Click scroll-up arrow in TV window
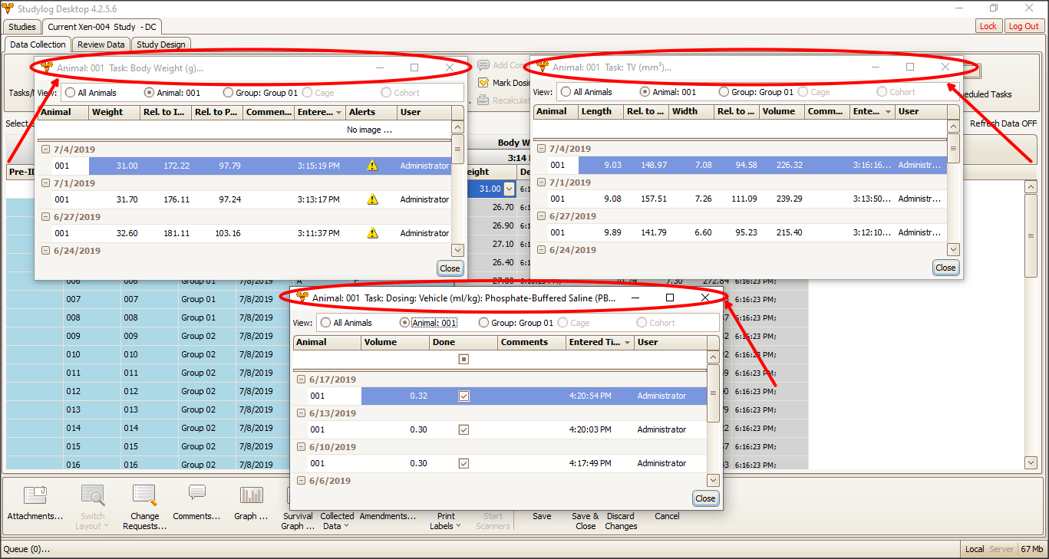This screenshot has width=1049, height=559. tap(953, 127)
